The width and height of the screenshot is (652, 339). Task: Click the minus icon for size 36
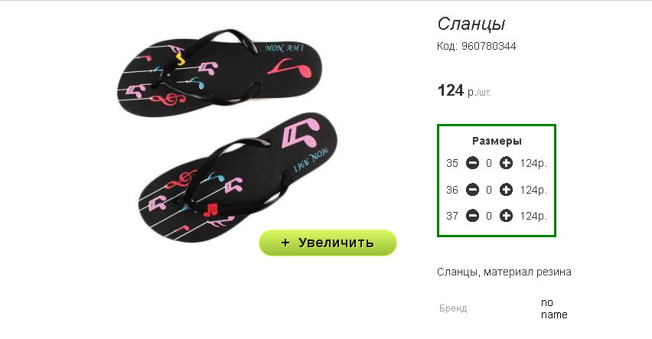click(472, 190)
